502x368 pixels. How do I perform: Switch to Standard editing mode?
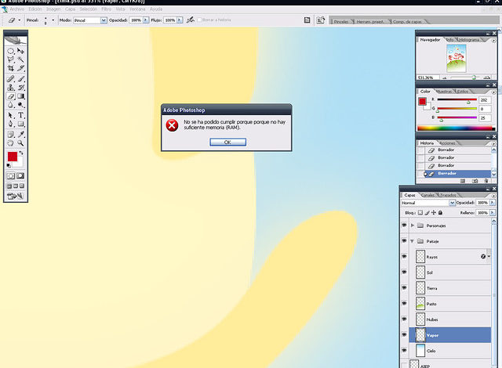(10, 175)
